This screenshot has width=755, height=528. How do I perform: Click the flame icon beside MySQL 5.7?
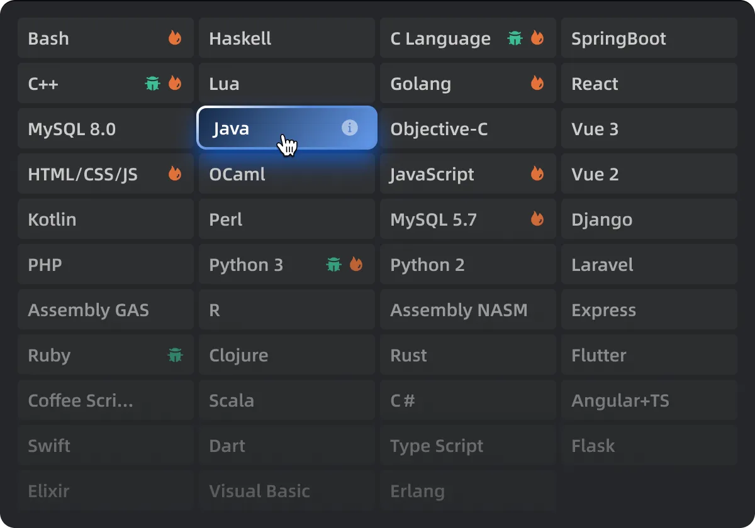pyautogui.click(x=537, y=219)
